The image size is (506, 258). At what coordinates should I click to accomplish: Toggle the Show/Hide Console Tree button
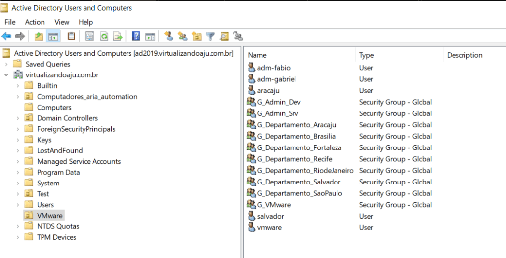[52, 36]
